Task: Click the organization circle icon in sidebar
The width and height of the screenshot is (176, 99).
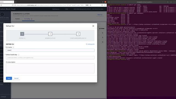Action: point(2,14)
